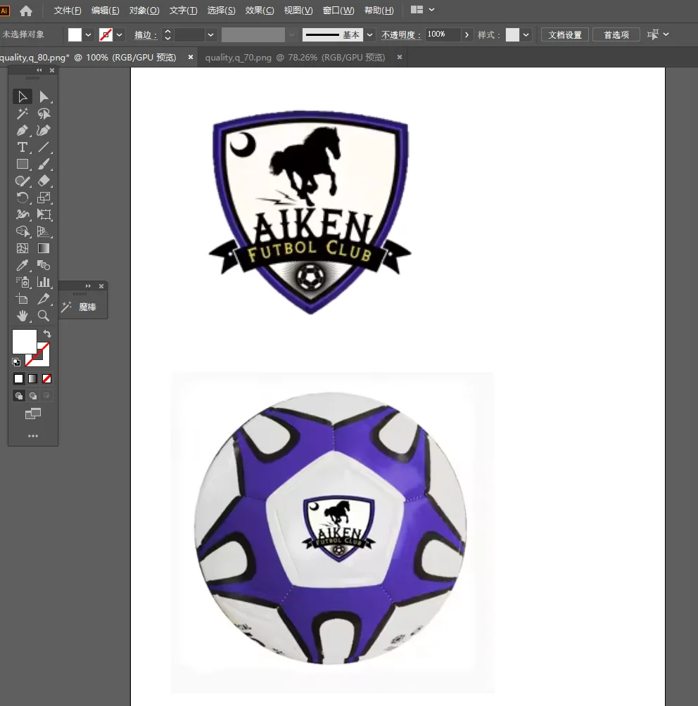Viewport: 698px width, 706px height.
Task: Open 描边 stroke panel link
Action: click(x=146, y=35)
